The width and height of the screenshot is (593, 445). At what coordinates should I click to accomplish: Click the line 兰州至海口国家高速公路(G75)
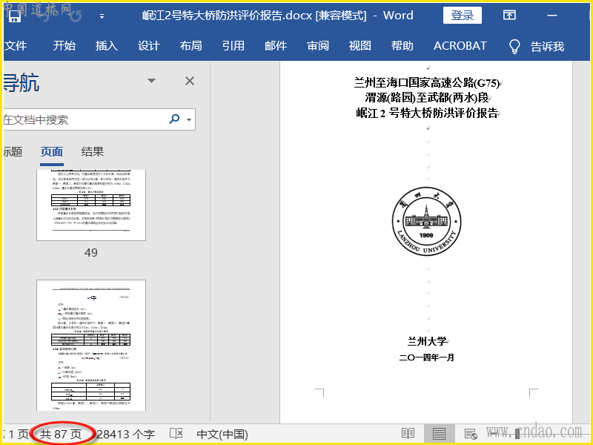[x=427, y=82]
